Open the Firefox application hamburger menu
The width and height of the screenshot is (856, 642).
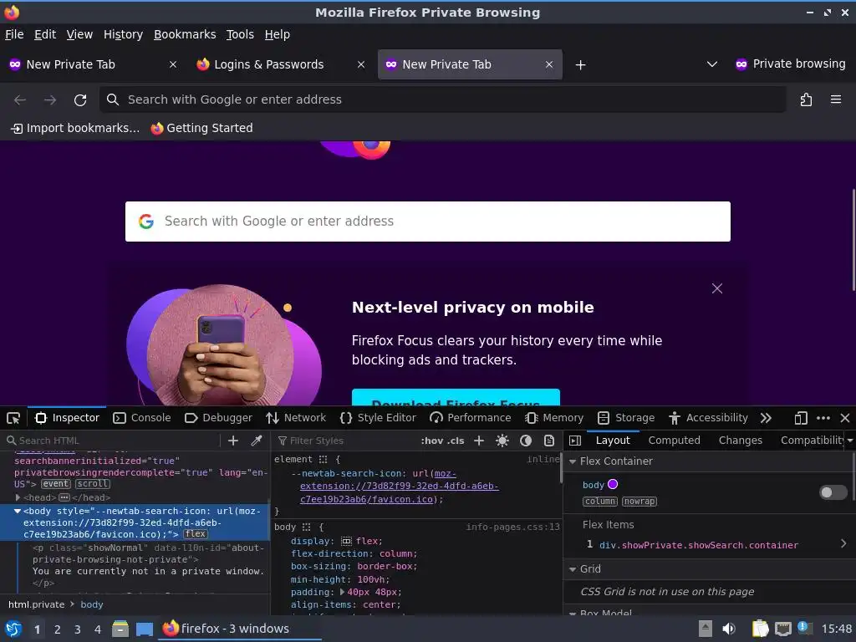point(836,100)
